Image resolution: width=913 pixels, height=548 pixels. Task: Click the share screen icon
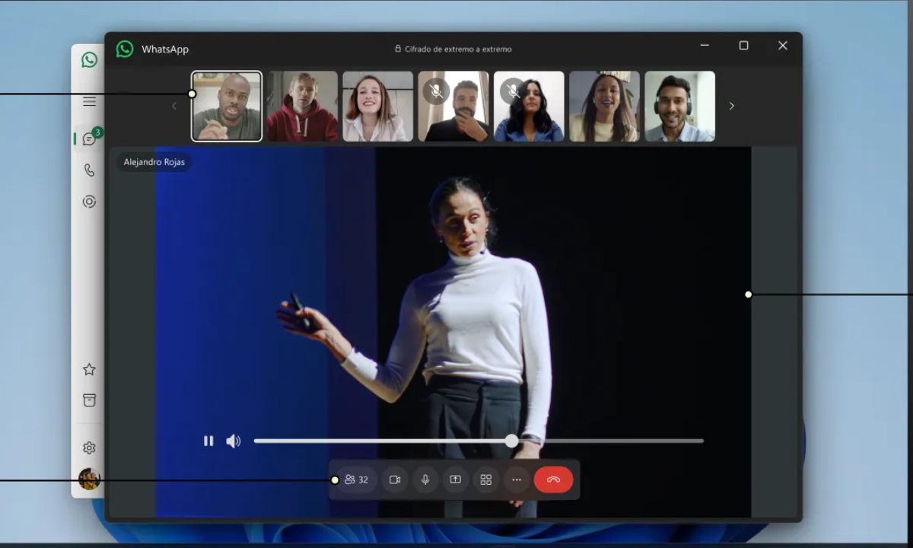pyautogui.click(x=456, y=479)
